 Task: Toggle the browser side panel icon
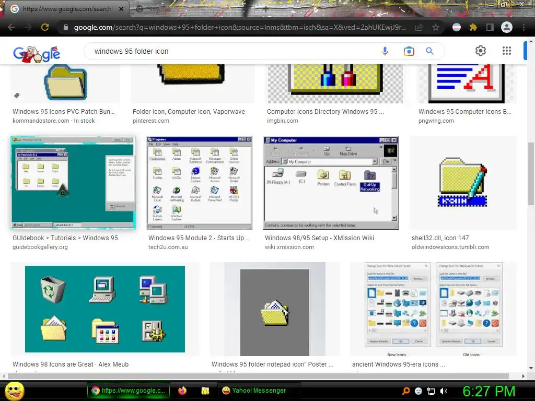point(490,27)
